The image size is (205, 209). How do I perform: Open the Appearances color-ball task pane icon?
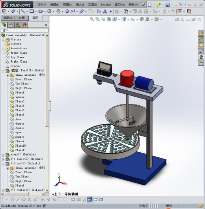click(201, 57)
